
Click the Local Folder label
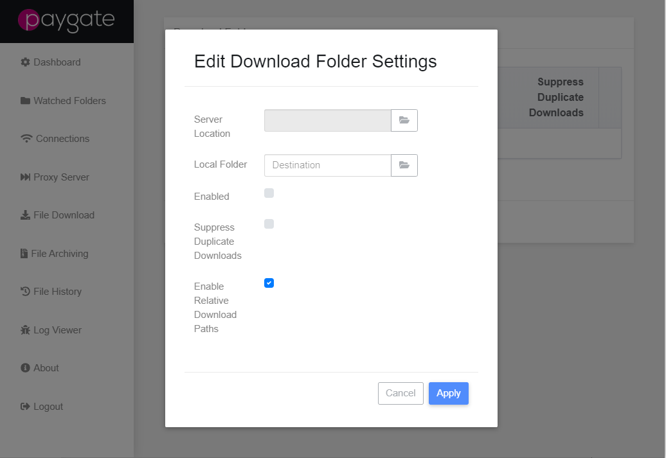(x=221, y=164)
